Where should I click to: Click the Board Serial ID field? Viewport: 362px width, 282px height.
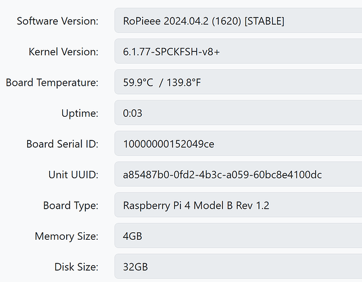tap(238, 143)
